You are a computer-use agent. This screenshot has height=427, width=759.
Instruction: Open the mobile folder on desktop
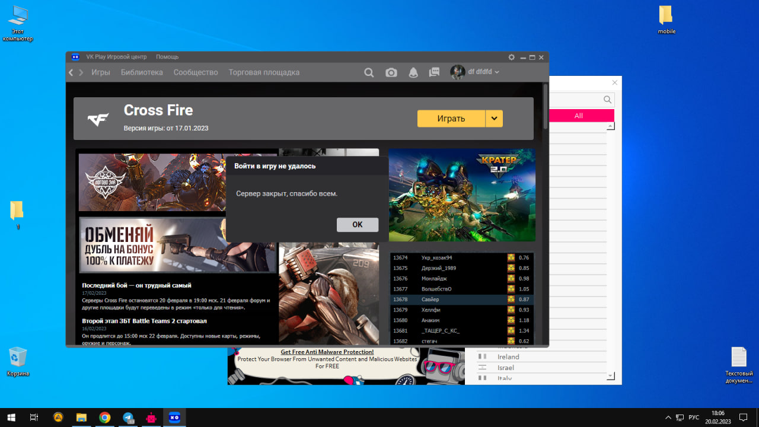point(666,20)
